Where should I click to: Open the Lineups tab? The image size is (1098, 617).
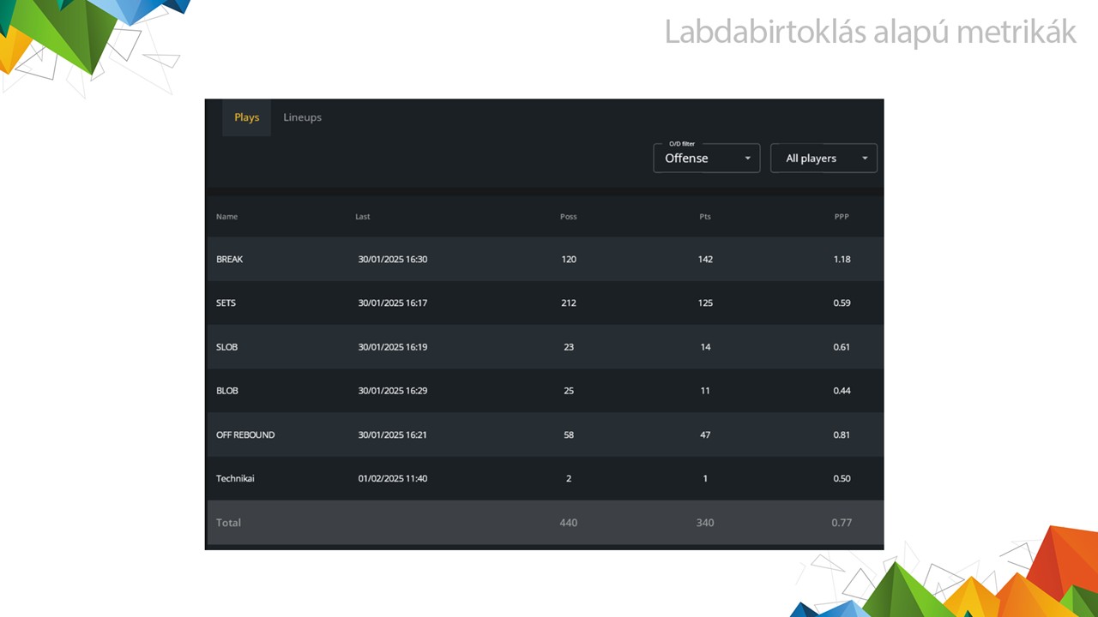pyautogui.click(x=302, y=117)
